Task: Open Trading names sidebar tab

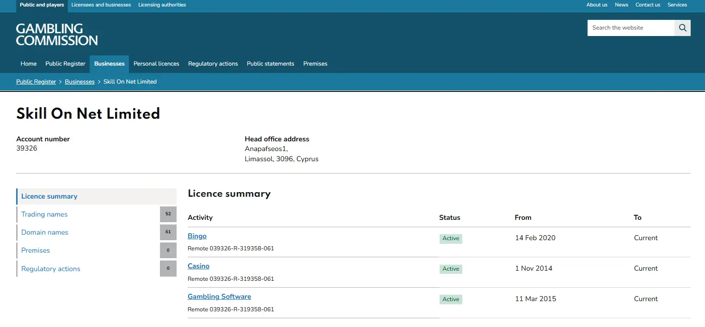Action: [97, 214]
